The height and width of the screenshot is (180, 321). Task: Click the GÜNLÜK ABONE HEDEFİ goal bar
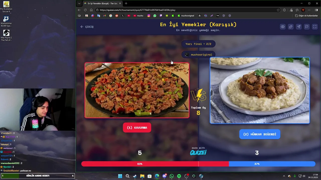click(38, 176)
